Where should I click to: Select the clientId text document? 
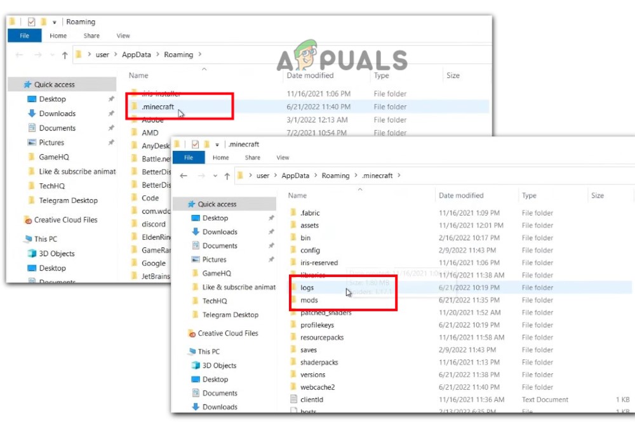pos(312,400)
